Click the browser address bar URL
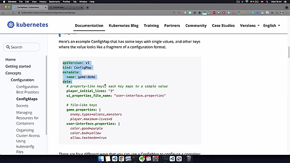The image size is (290, 163). [x=48, y=13]
